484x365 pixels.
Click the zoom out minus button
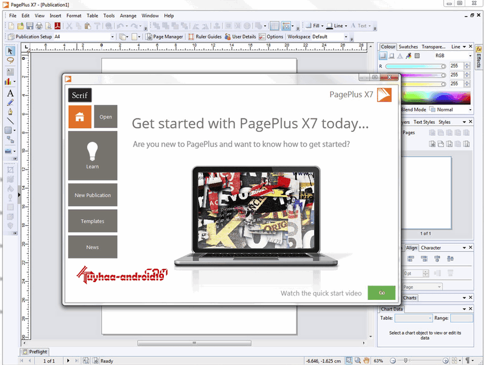tap(392, 361)
